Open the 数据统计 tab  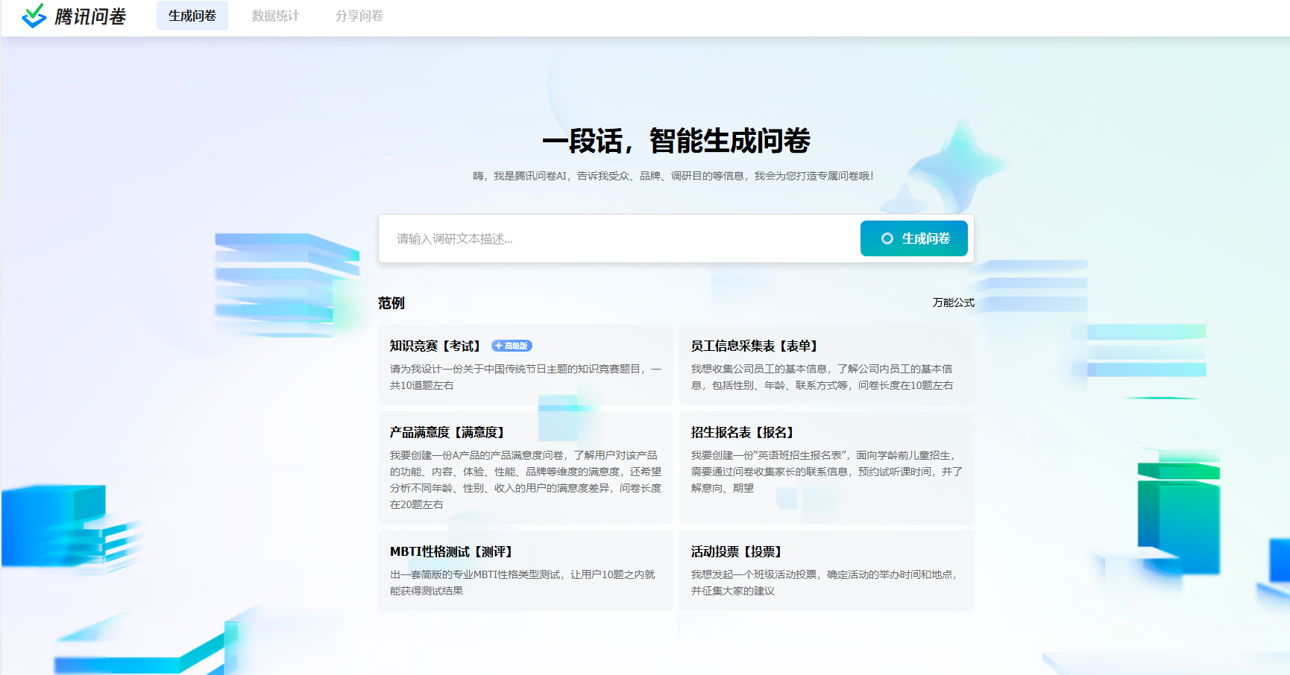(275, 16)
